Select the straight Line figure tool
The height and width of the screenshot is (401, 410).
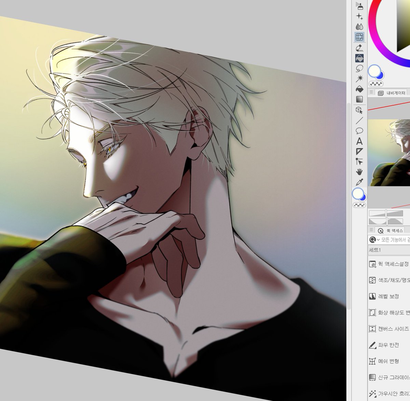(x=359, y=120)
